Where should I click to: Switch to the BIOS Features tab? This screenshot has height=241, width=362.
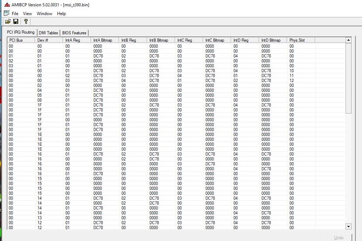[74, 33]
